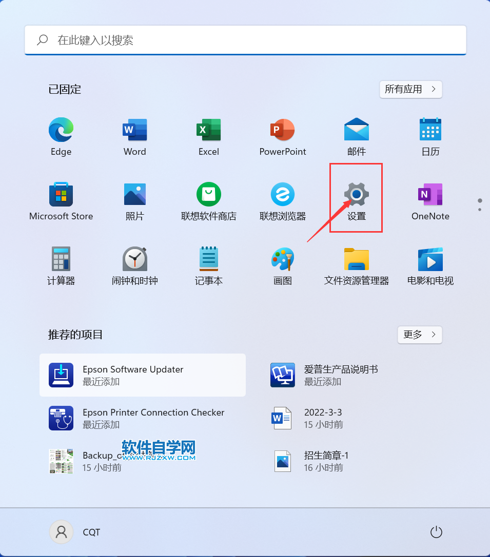
Task: Open 文件资源管理器 file explorer
Action: (x=356, y=266)
